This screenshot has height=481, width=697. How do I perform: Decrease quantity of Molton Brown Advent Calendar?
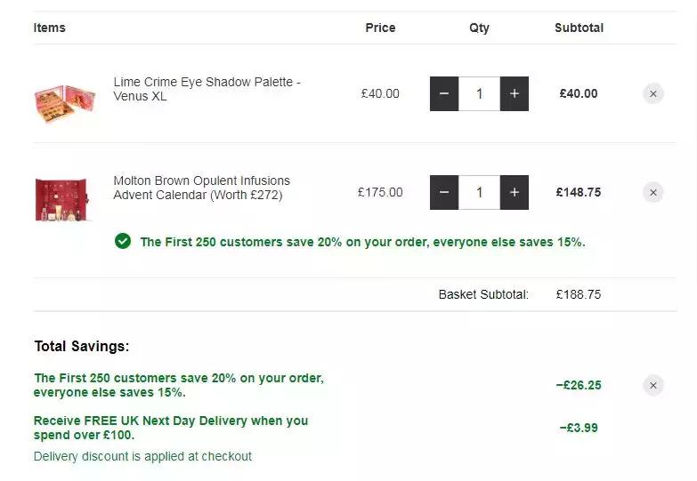click(444, 192)
